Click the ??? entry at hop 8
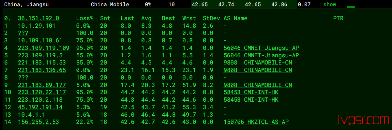392x130 pixels. click(23, 77)
